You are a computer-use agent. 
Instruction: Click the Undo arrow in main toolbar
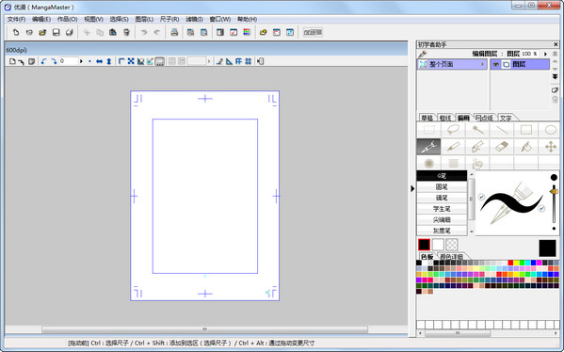(144, 32)
